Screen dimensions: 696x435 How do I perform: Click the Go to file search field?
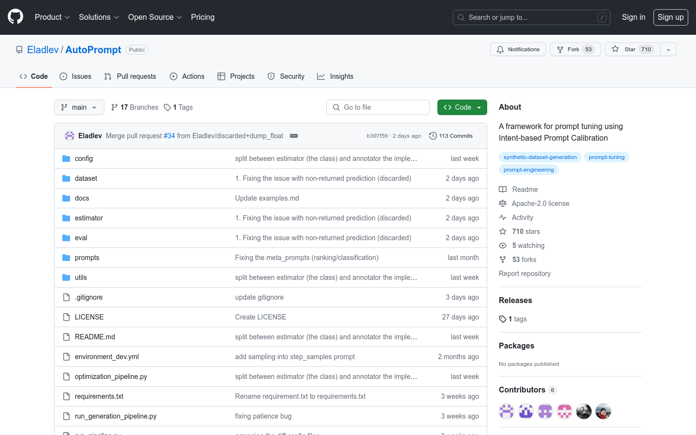coord(378,107)
